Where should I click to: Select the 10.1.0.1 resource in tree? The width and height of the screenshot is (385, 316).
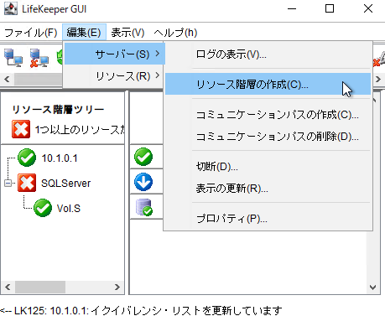pos(60,158)
